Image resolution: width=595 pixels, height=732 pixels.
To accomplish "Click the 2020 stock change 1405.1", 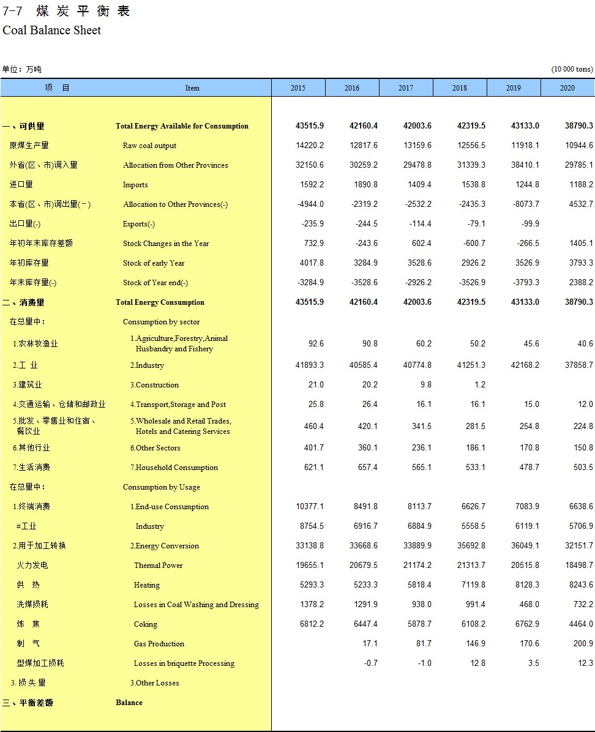I will click(x=581, y=244).
